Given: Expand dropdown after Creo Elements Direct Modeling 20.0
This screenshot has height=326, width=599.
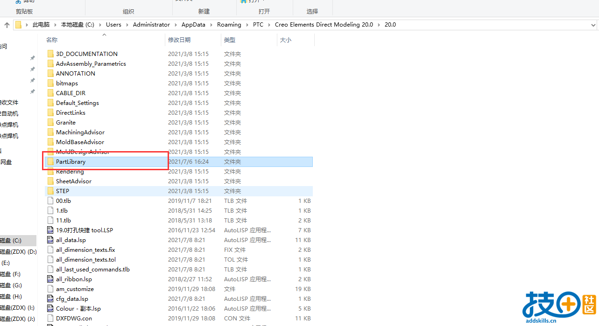Looking at the screenshot, I should point(379,25).
